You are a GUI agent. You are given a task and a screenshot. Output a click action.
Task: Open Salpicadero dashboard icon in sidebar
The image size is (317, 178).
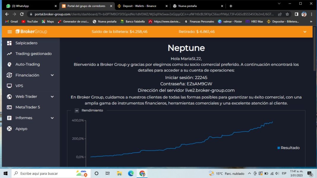[x=9, y=43]
